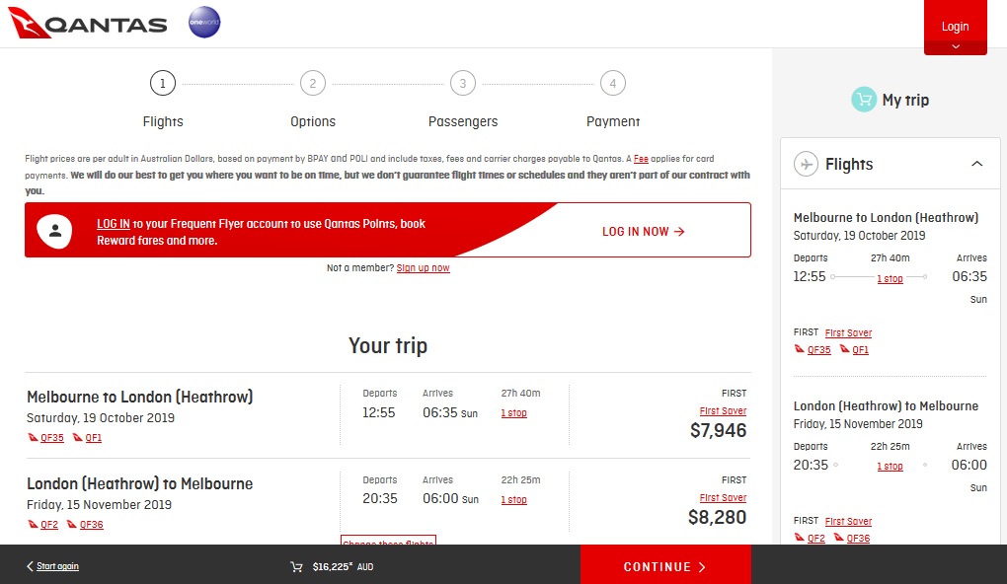Go to step 3 Passengers
The width and height of the screenshot is (1007, 584).
click(463, 84)
